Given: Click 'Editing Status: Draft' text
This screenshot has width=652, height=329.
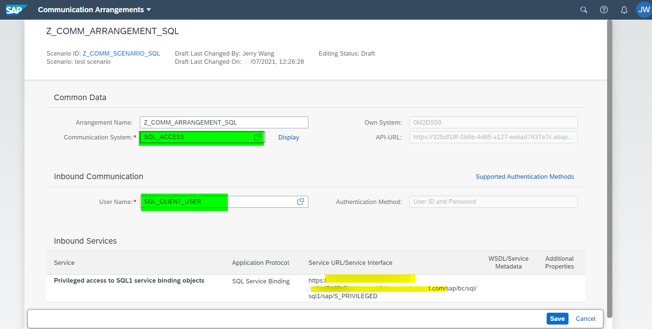Looking at the screenshot, I should coord(347,53).
